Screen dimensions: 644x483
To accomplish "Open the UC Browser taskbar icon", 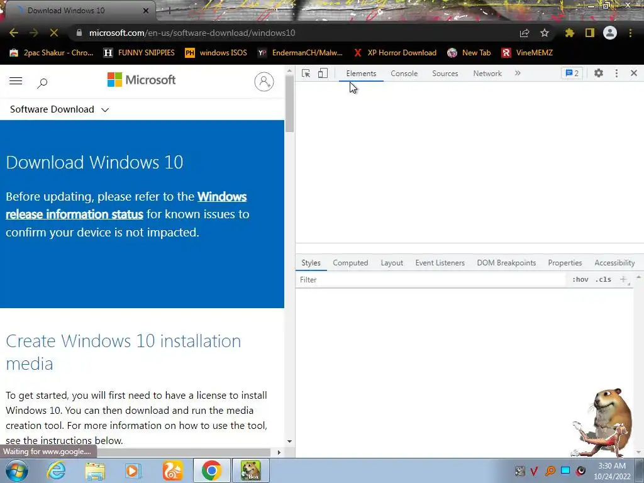I will 173,470.
